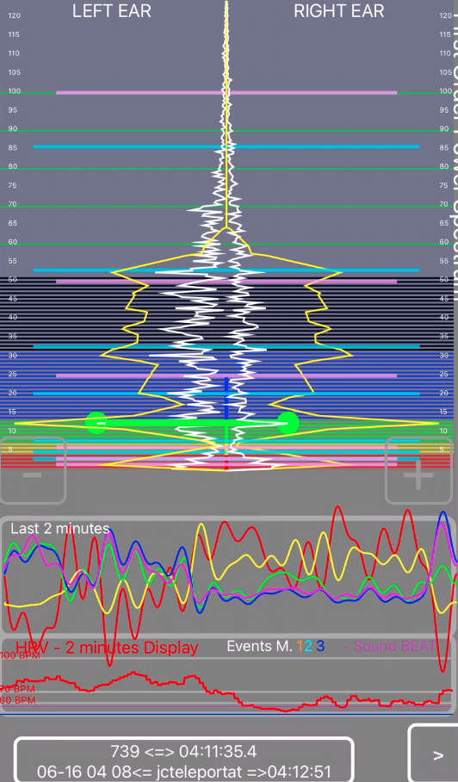Click the pink band at 100 Hz
Viewport: 458px width, 782px height.
coord(226,93)
